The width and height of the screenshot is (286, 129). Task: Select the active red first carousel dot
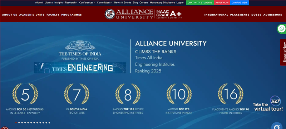16,123
